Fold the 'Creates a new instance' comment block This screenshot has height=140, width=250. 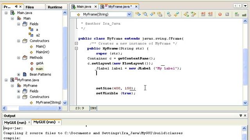(x=77, y=43)
